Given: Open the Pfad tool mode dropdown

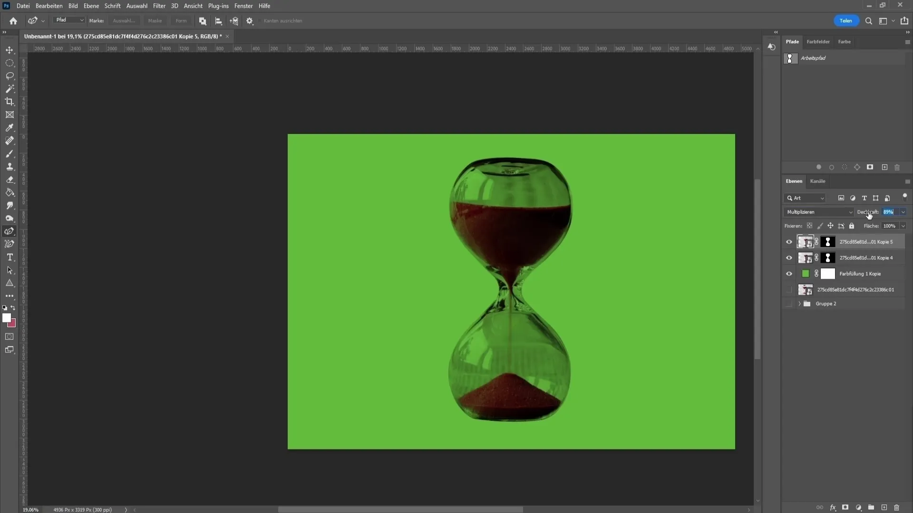Looking at the screenshot, I should (x=69, y=20).
